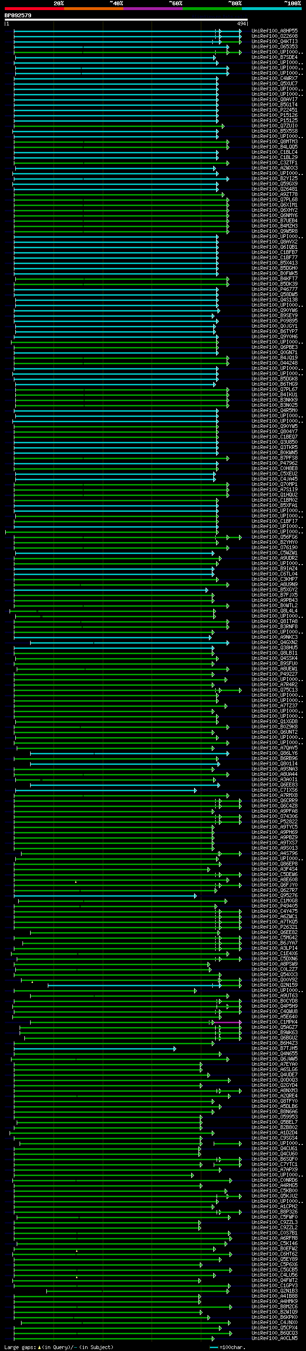
Task: Open hit UniRef100_O22608
Action: (x=274, y=36)
